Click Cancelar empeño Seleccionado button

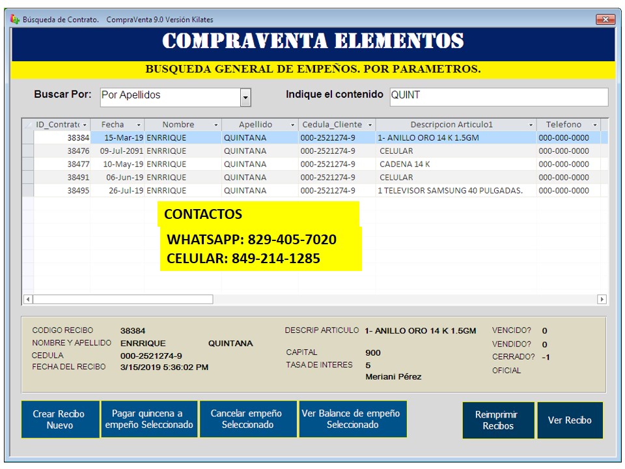248,419
